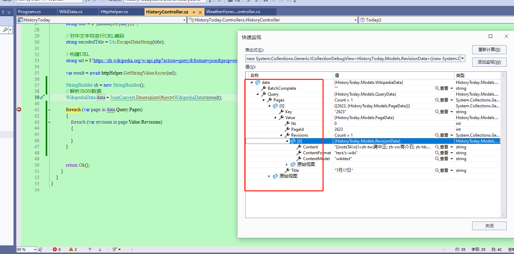Click the search magnifier in left panel

tap(6, 30)
